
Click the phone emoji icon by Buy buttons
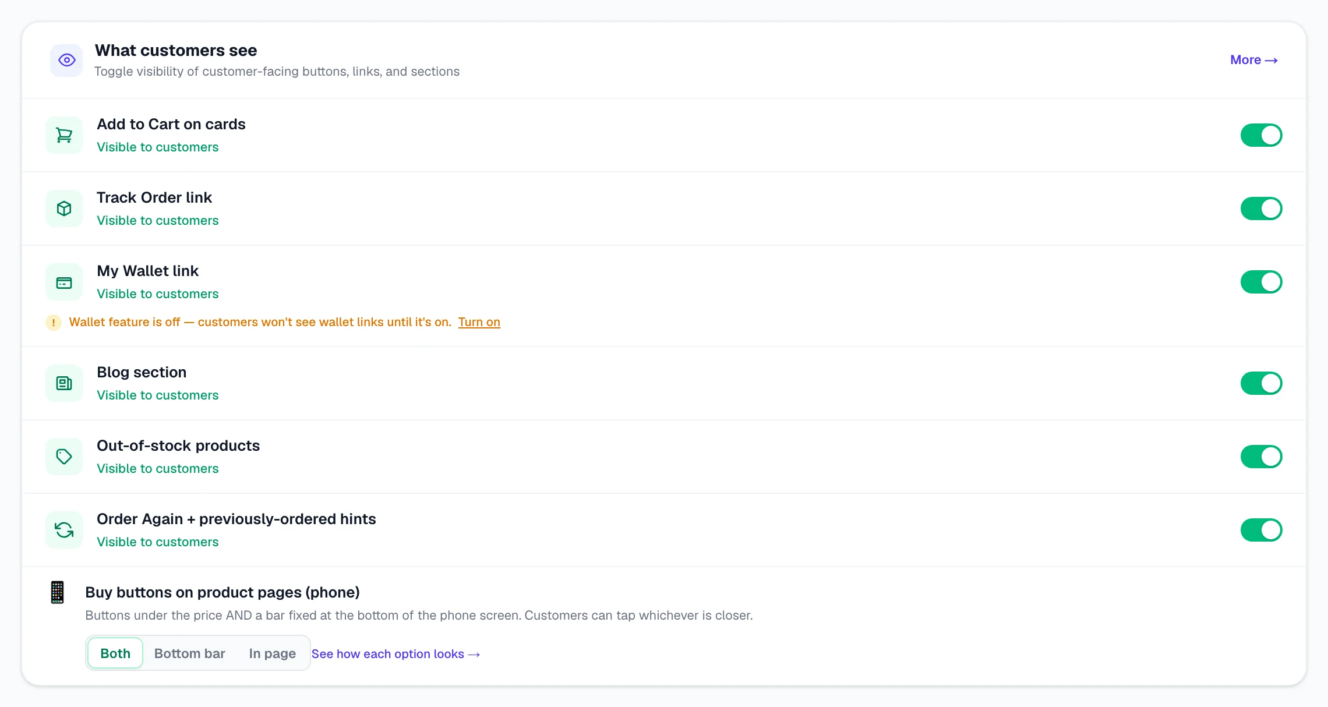point(57,592)
